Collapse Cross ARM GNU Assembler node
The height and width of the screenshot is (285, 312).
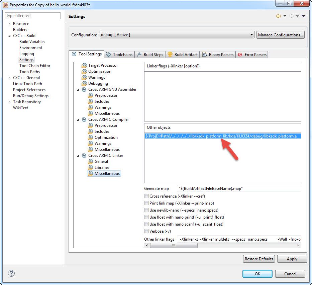(78, 90)
